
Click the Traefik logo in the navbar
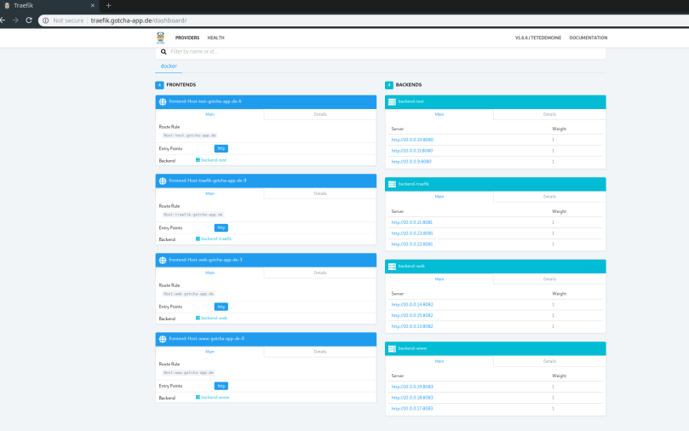[160, 37]
